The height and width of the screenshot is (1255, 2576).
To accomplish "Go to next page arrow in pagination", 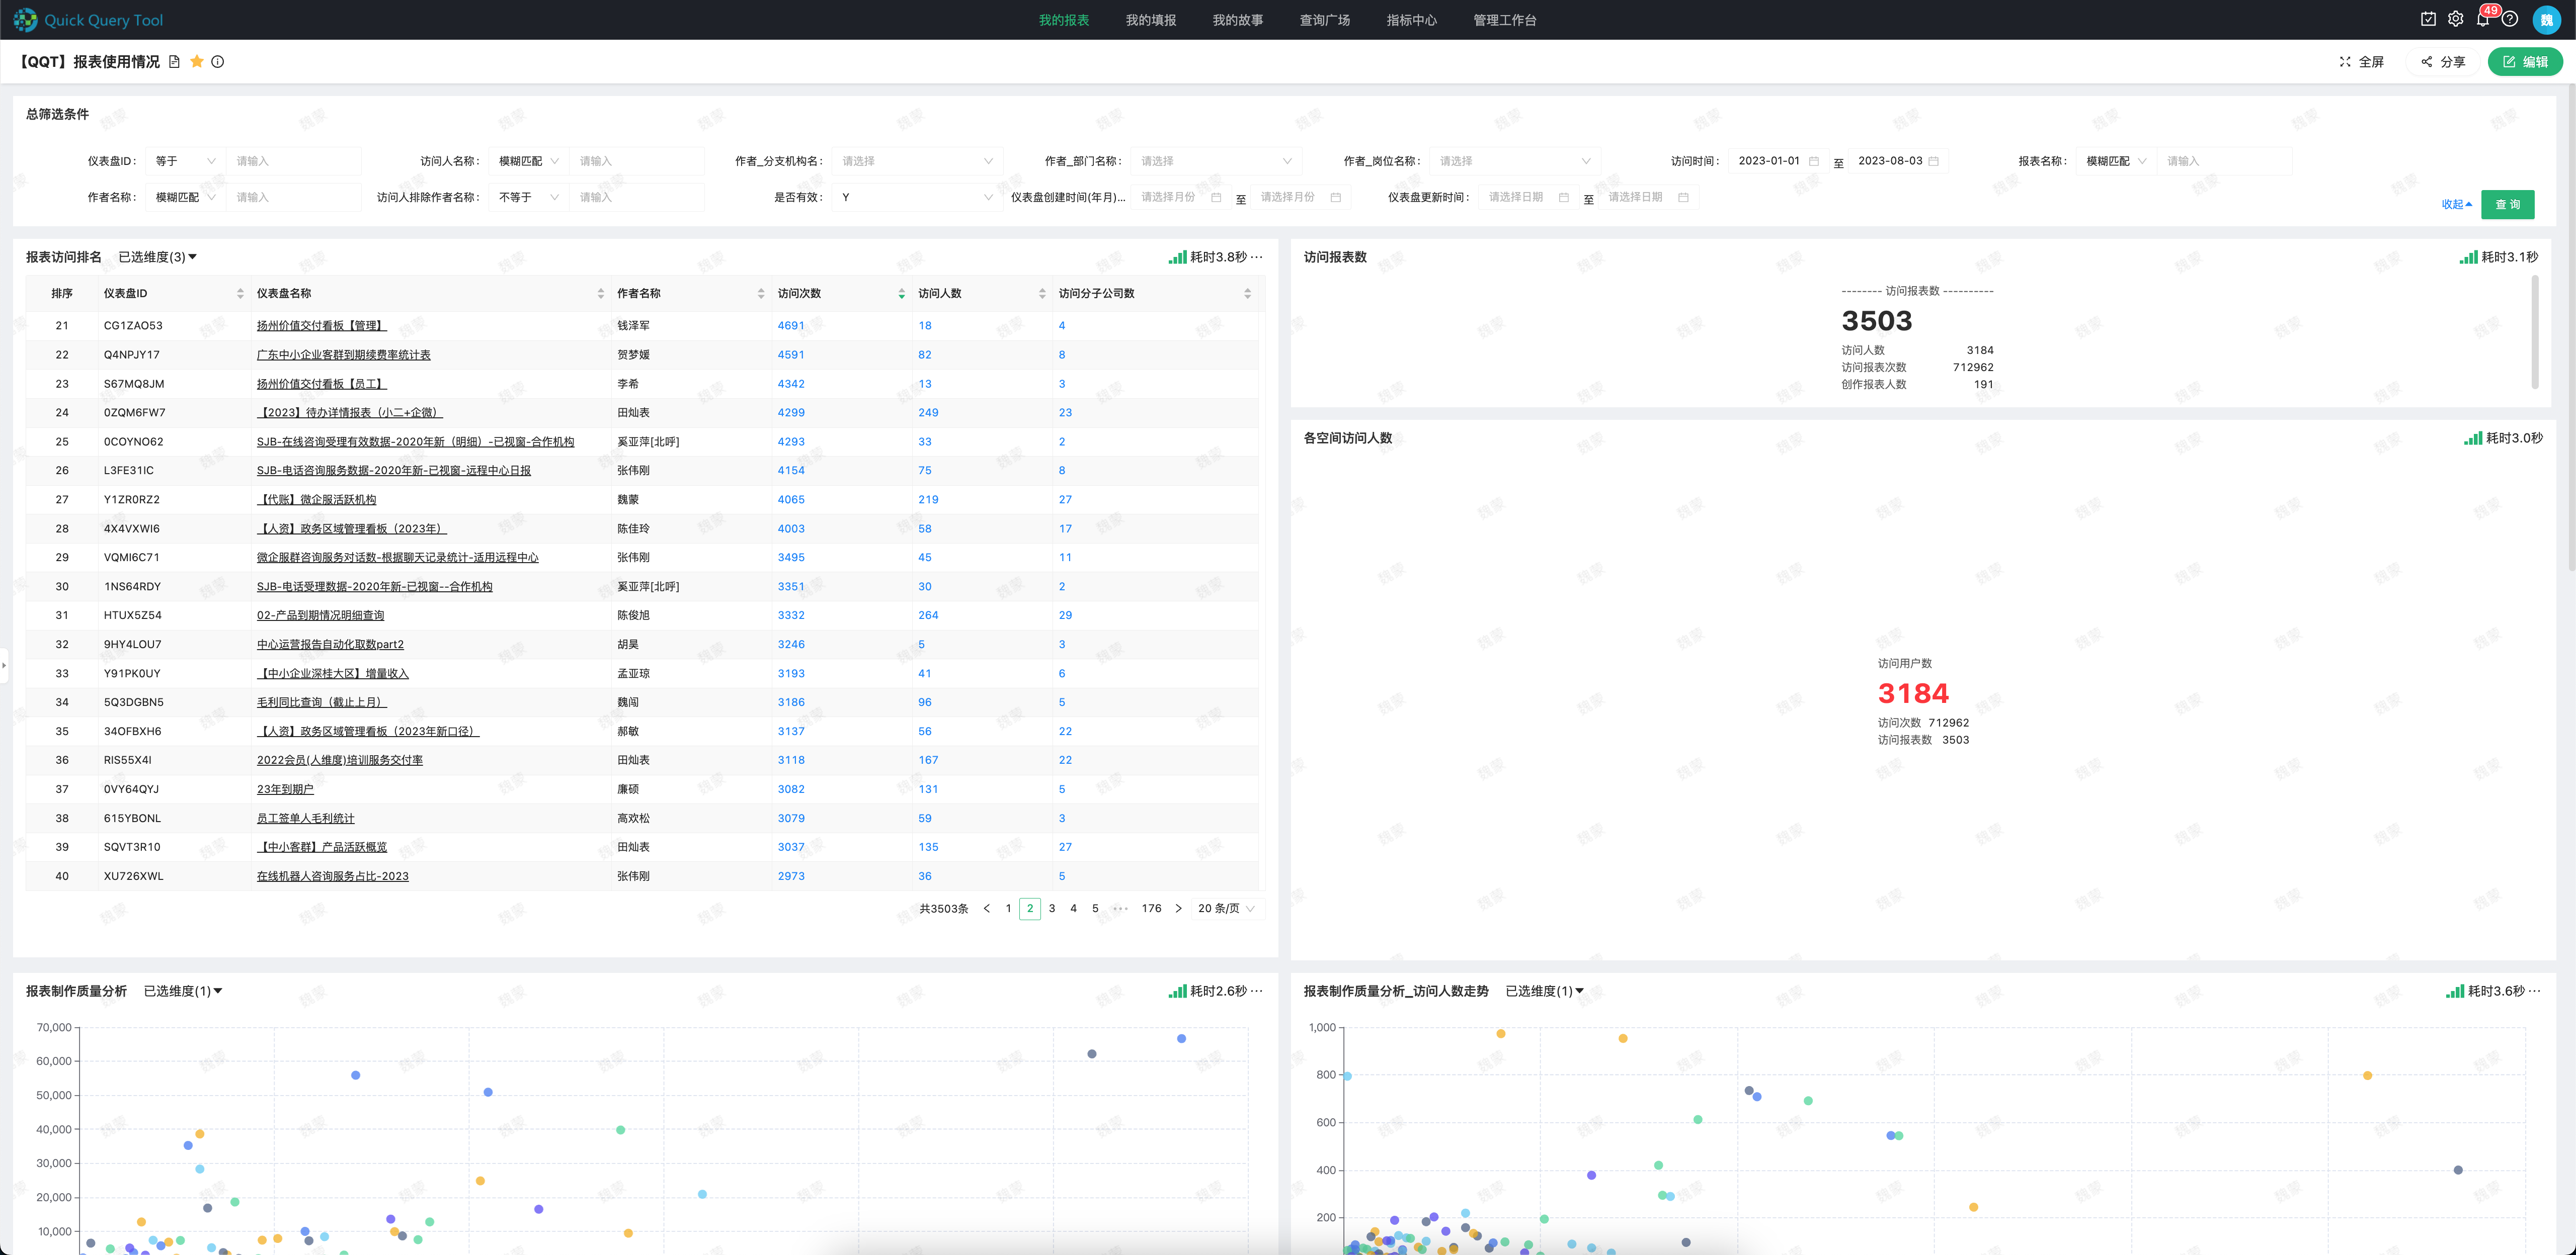I will click(x=1178, y=908).
